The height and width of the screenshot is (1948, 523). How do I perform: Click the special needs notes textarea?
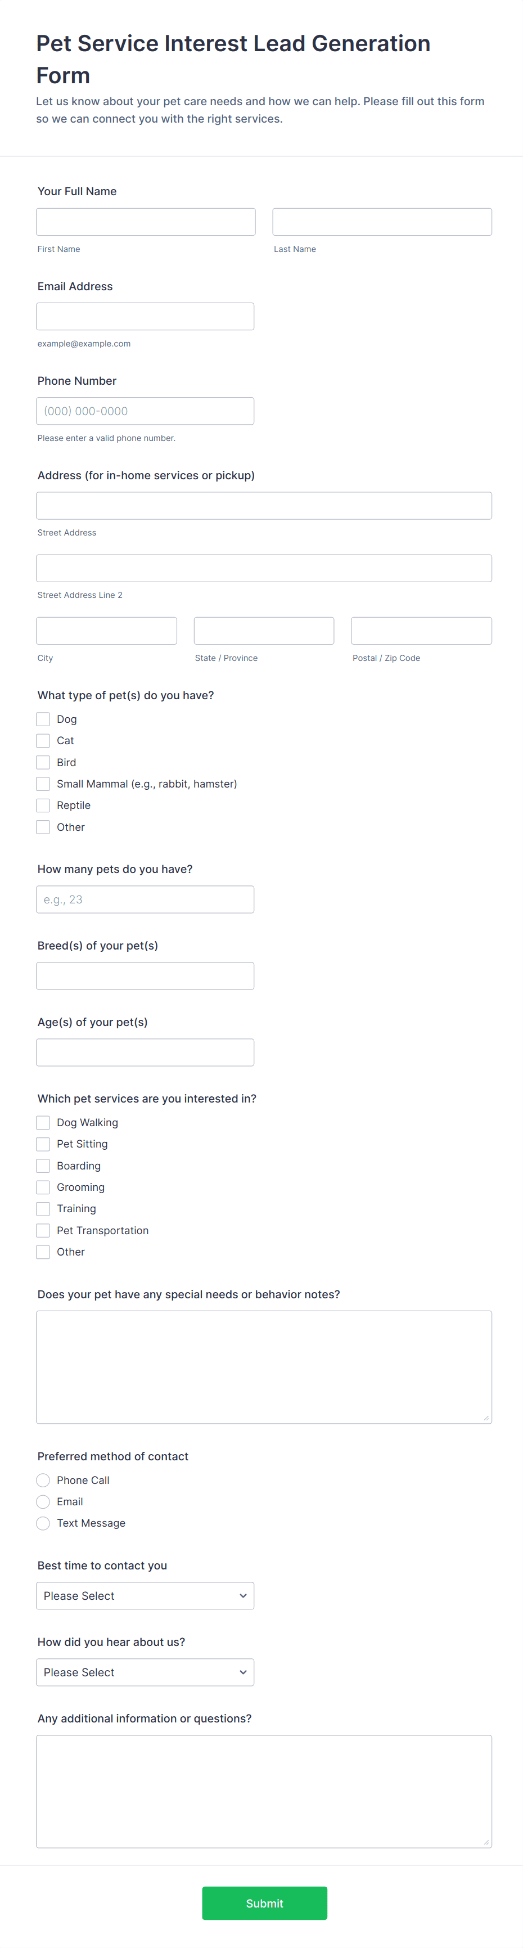264,1366
